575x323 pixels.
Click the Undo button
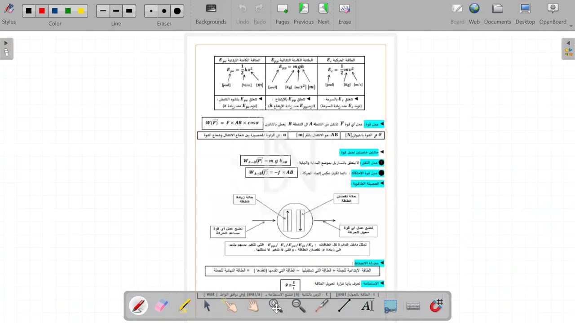243,14
